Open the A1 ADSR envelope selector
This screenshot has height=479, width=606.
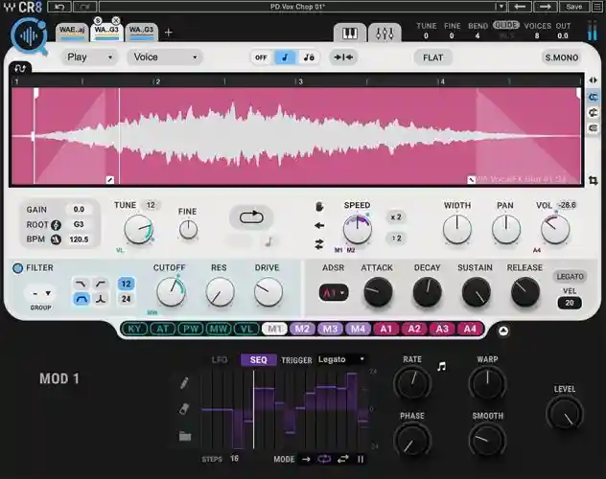click(334, 292)
